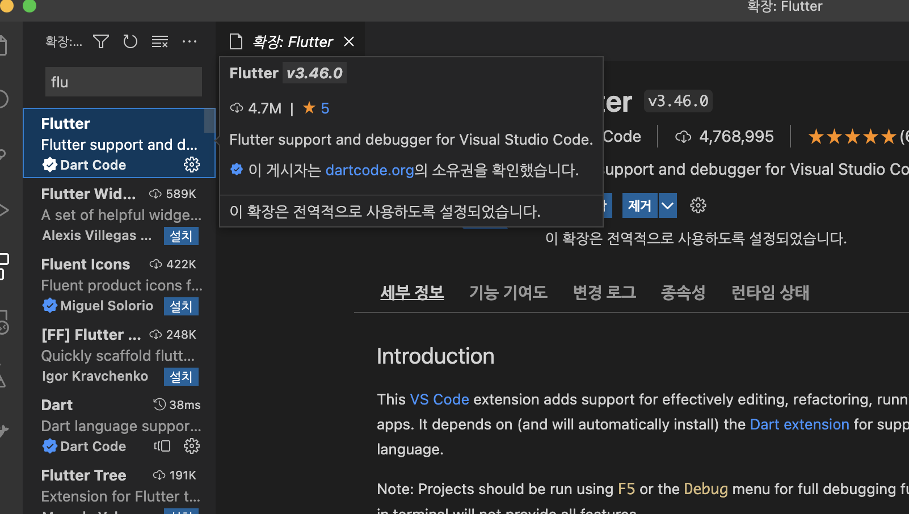Image resolution: width=909 pixels, height=514 pixels.
Task: Click green macOS maximize window button
Action: [30, 6]
